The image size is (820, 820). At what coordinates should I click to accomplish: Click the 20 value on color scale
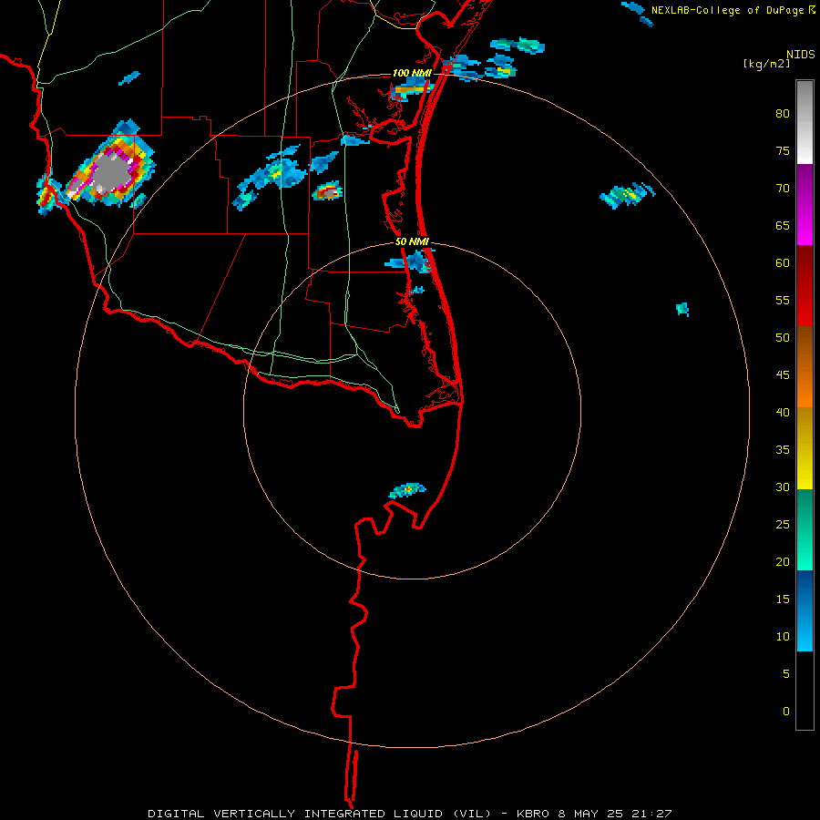click(x=783, y=561)
